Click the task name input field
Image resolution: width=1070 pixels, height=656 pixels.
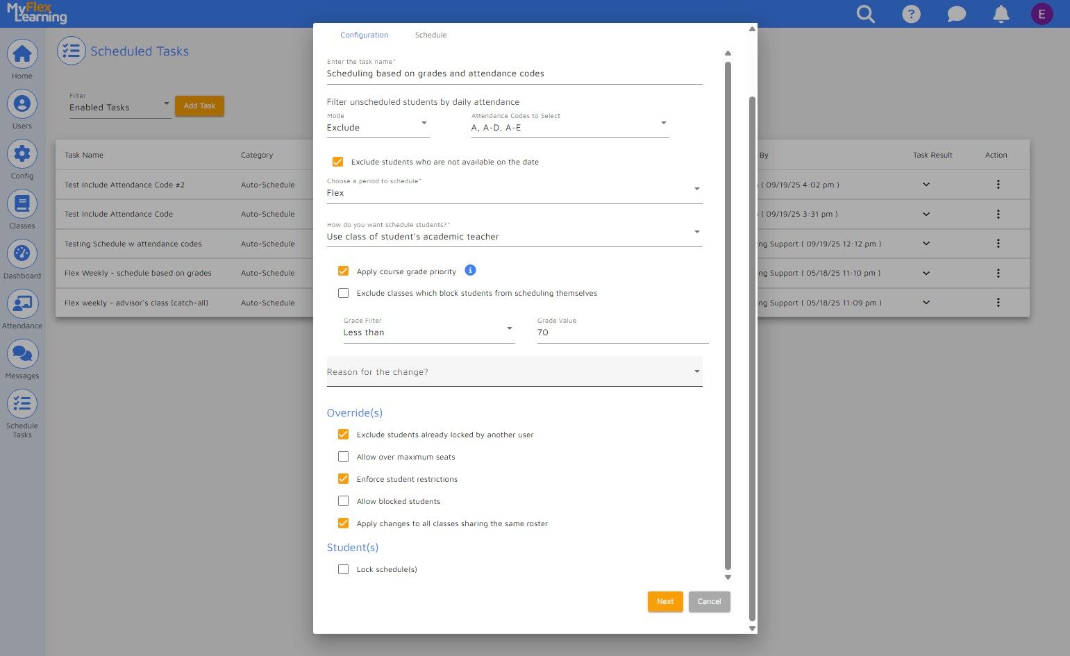pos(515,74)
